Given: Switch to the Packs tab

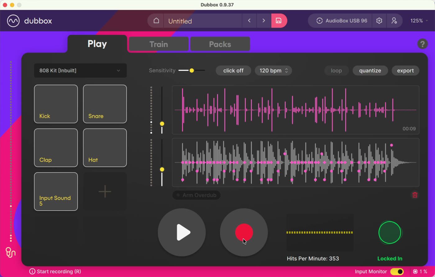Looking at the screenshot, I should tap(220, 44).
